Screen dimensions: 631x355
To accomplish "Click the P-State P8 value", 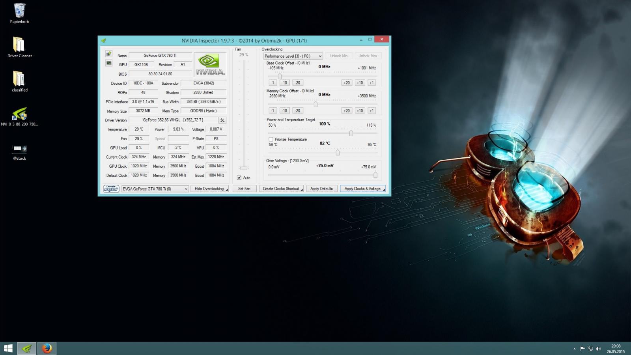I will point(216,138).
